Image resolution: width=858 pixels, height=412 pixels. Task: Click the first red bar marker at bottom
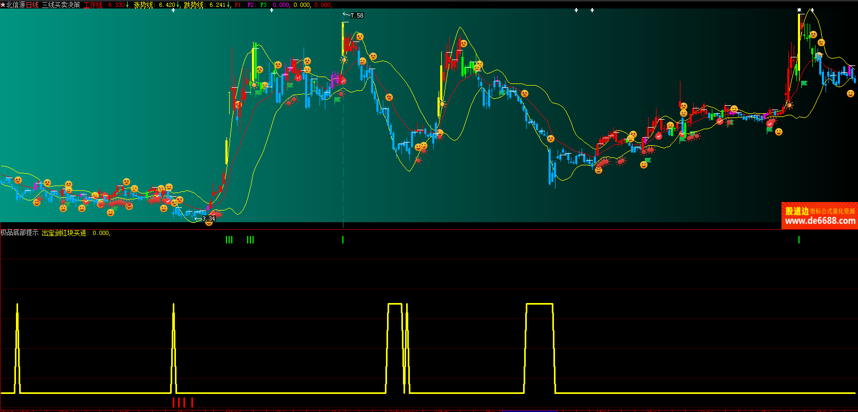[x=173, y=402]
